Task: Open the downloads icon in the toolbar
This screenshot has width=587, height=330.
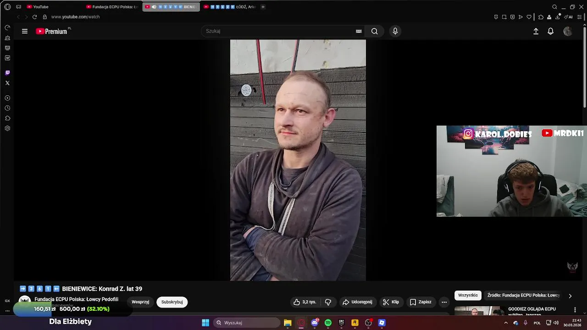Action: tap(558, 17)
